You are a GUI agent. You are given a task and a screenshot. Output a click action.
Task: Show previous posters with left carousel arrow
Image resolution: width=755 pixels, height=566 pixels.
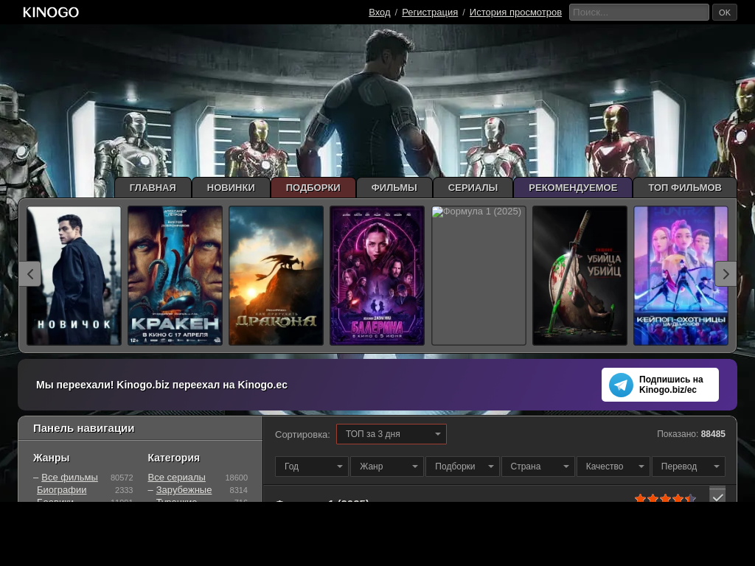tap(29, 274)
